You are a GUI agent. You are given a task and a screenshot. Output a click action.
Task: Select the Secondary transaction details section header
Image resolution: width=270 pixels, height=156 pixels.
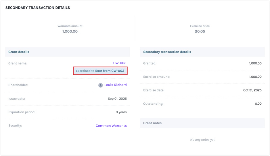tap(167, 52)
